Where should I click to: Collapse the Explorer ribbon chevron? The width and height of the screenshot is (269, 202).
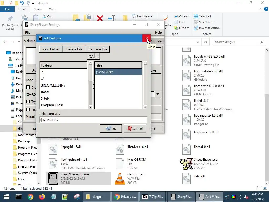[x=260, y=9]
